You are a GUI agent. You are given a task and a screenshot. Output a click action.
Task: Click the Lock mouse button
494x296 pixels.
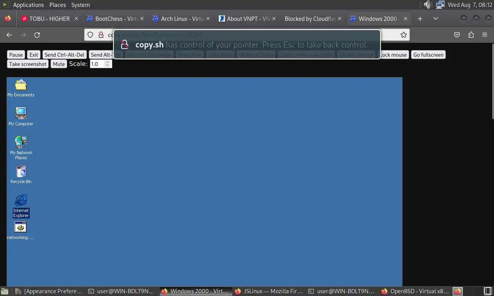pyautogui.click(x=393, y=55)
